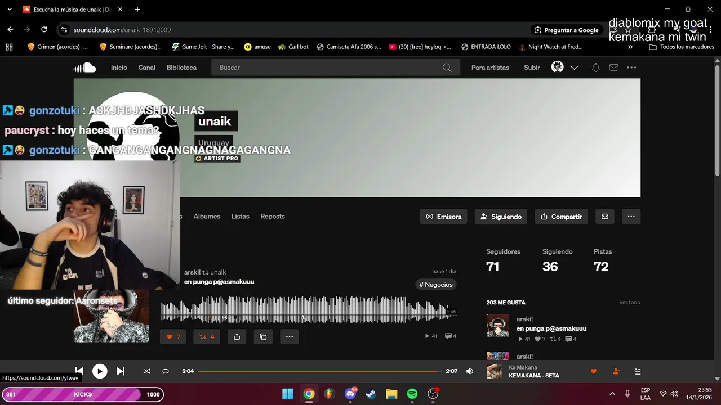
Task: Open the Chrome tab search dropdown
Action: 9,10
